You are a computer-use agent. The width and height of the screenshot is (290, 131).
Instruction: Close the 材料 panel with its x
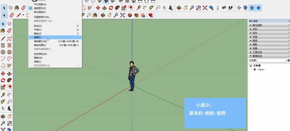pyautogui.click(x=289, y=29)
